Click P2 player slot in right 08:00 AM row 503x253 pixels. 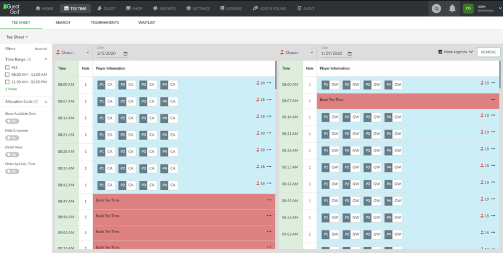pyautogui.click(x=351, y=85)
